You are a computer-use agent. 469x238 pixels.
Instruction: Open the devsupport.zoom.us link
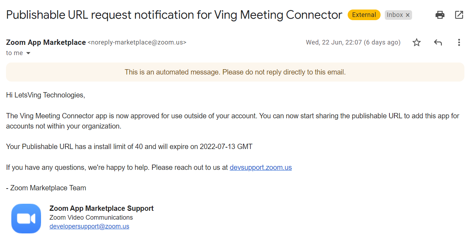click(261, 167)
